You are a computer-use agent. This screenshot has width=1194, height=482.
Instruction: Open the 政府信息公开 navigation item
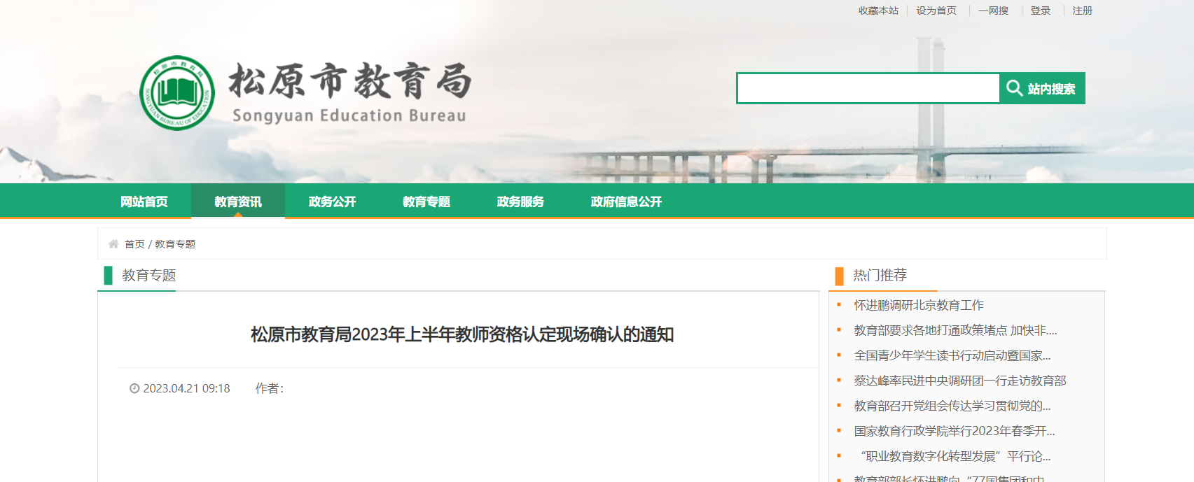tap(626, 201)
